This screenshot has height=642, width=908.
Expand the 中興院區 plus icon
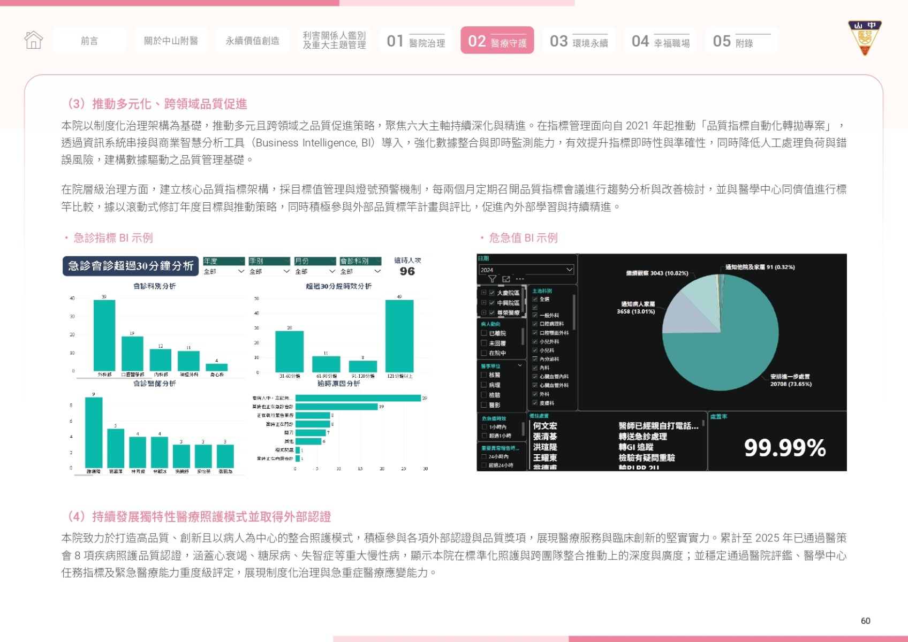click(483, 303)
